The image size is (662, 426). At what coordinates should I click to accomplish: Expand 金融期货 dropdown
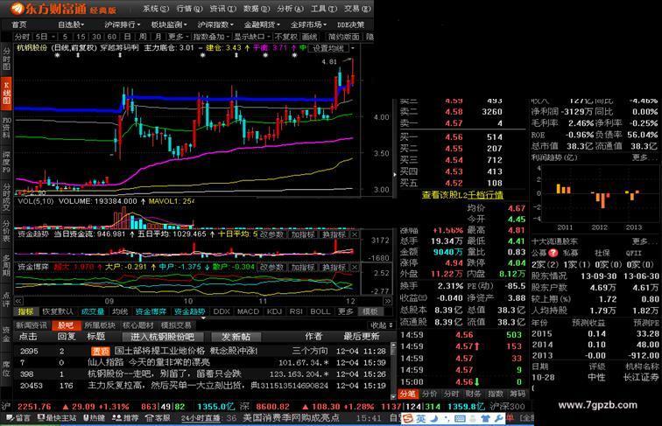click(262, 24)
